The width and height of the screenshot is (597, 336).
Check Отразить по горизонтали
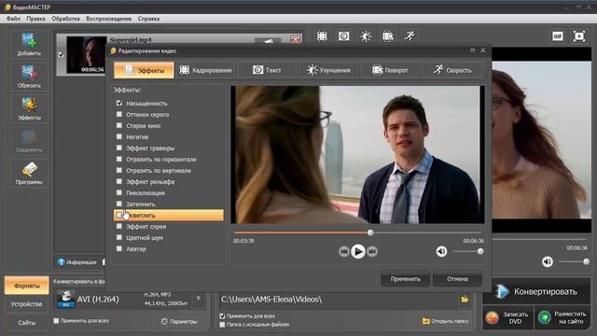tap(119, 159)
